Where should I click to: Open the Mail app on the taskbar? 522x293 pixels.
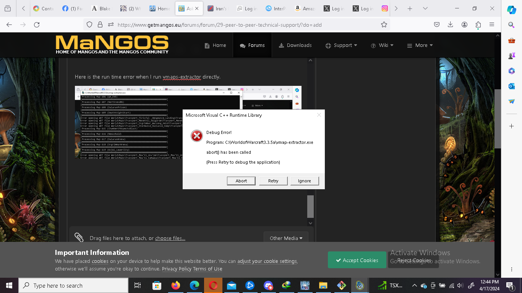232,285
